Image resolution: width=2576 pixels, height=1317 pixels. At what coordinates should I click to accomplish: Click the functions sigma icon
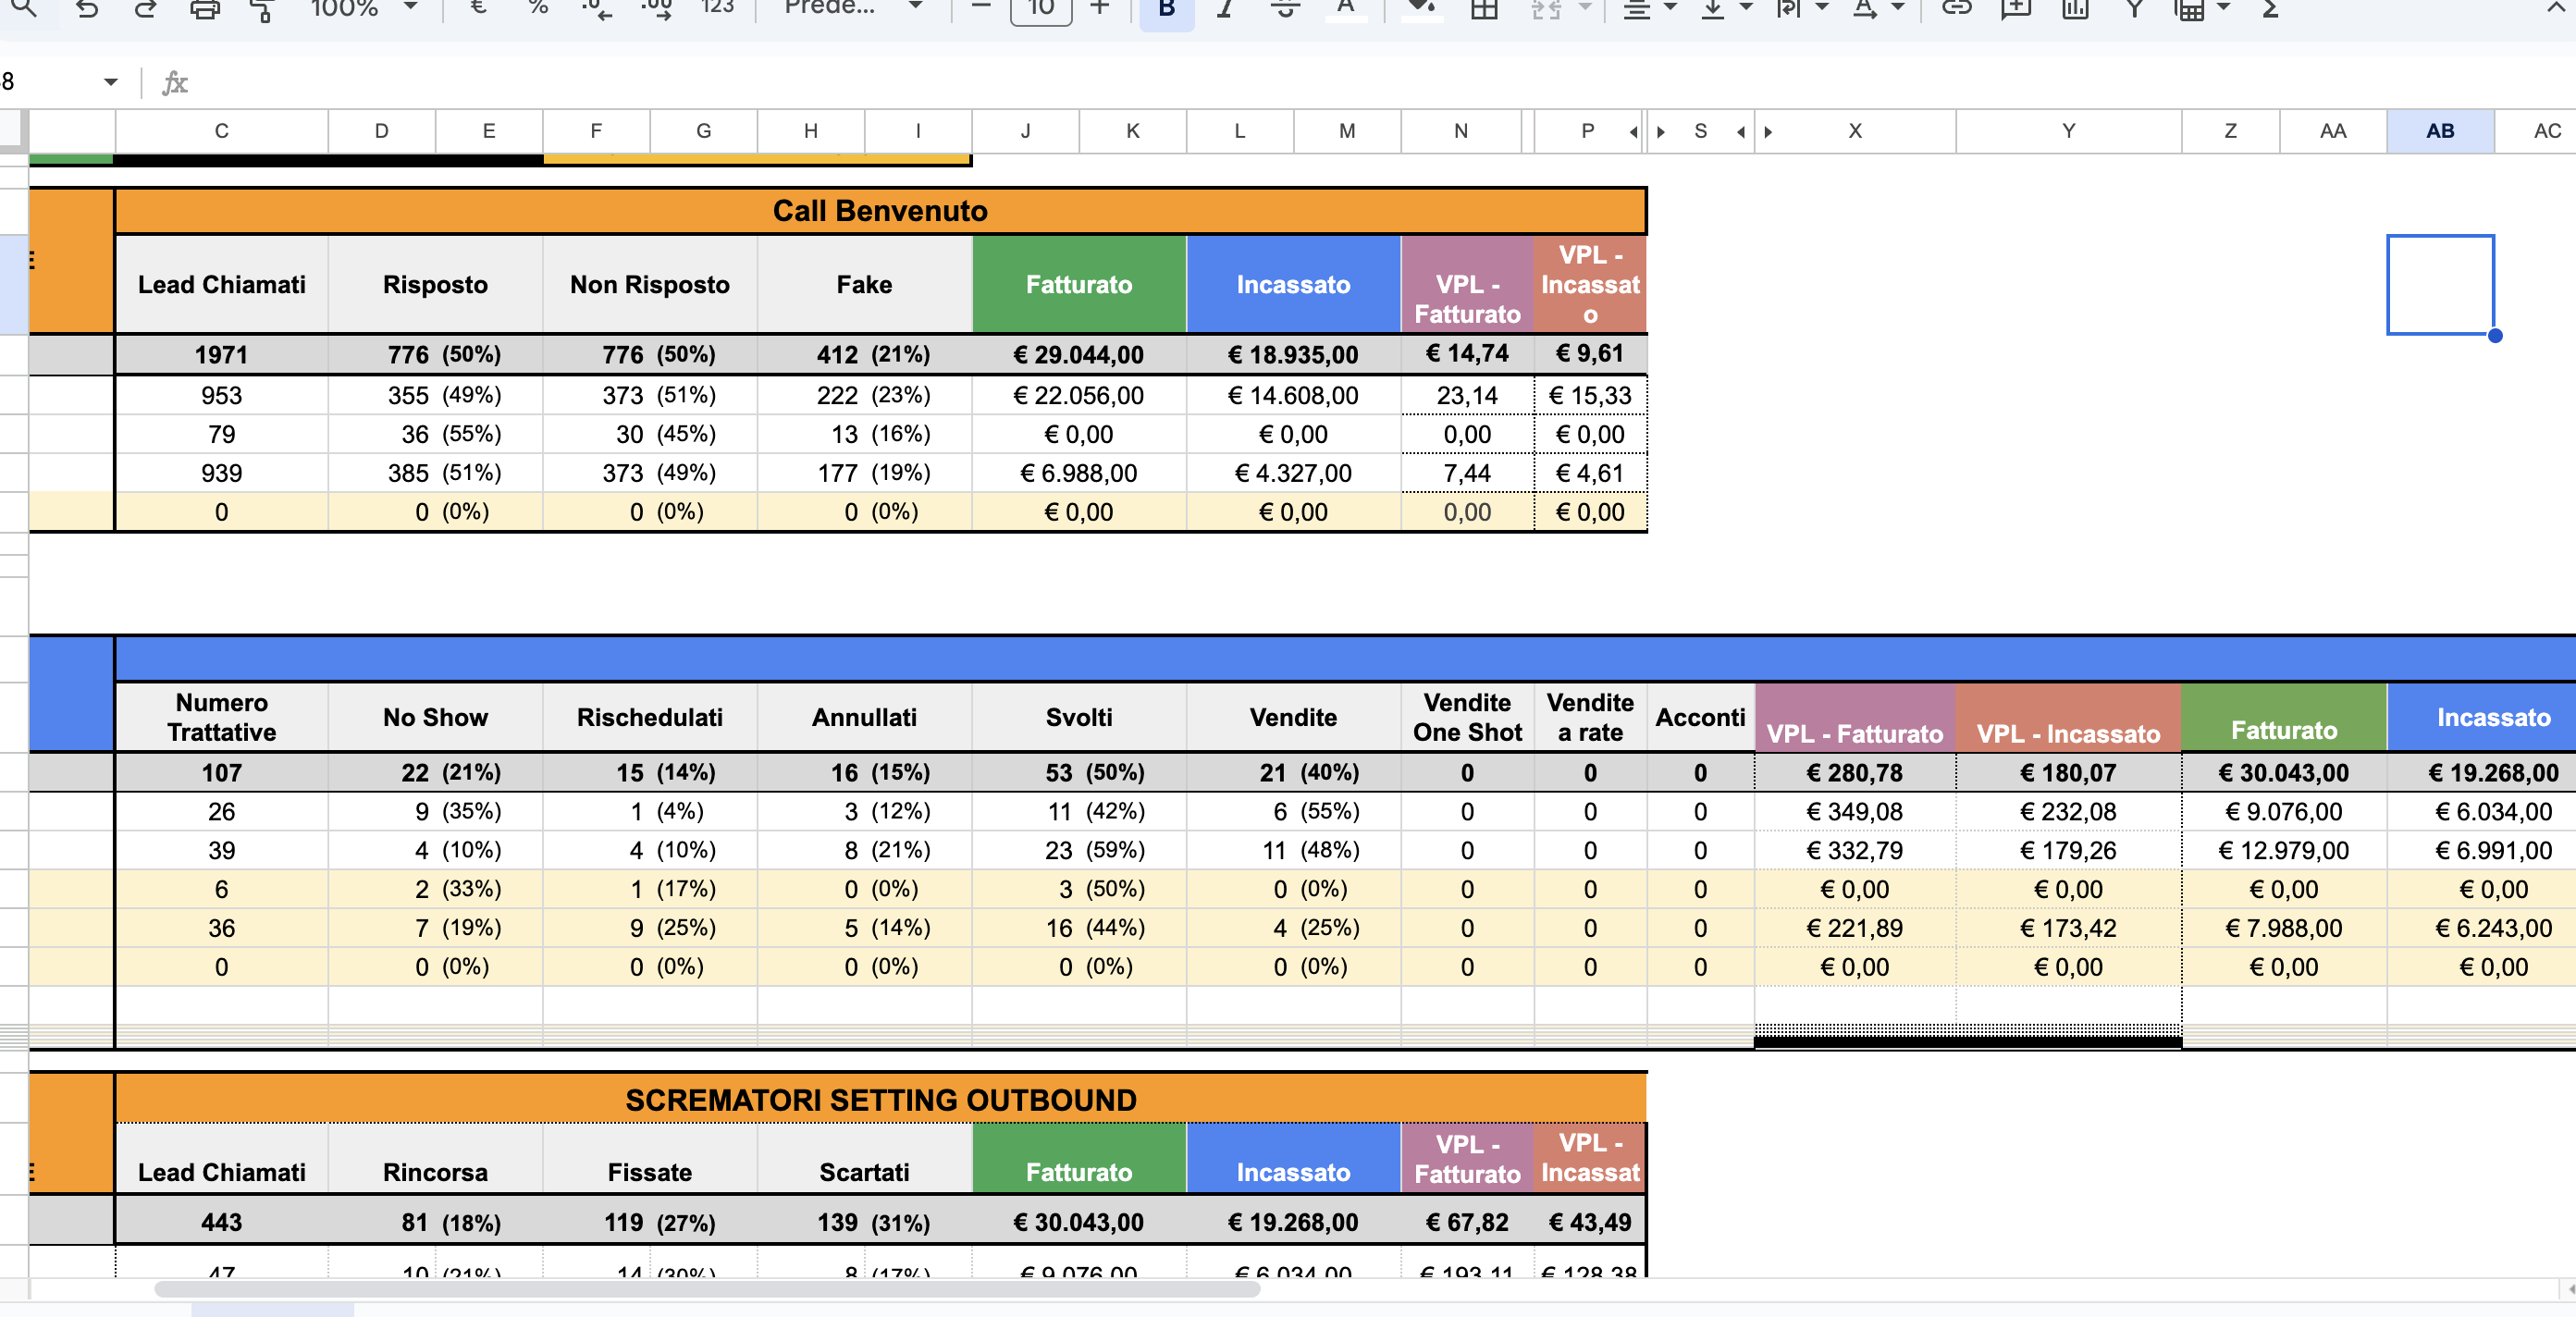pos(2270,9)
